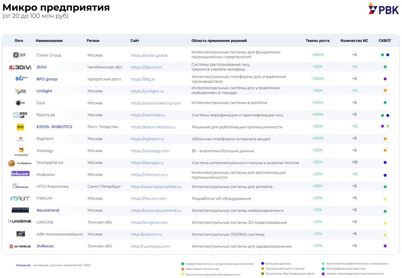Click the blue "Большие данные" legend dot
The height and width of the screenshot is (278, 402).
click(x=263, y=264)
